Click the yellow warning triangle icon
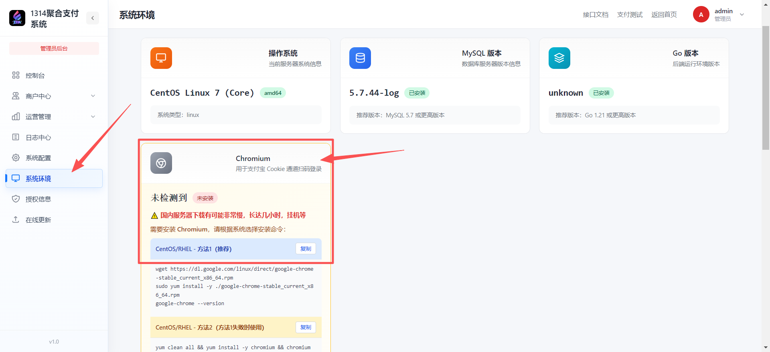 click(154, 215)
